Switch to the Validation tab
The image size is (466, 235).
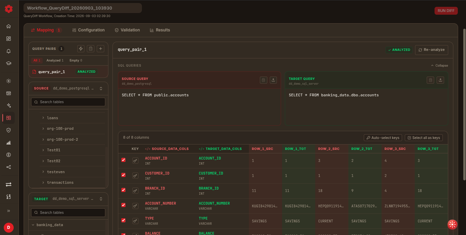(x=127, y=30)
